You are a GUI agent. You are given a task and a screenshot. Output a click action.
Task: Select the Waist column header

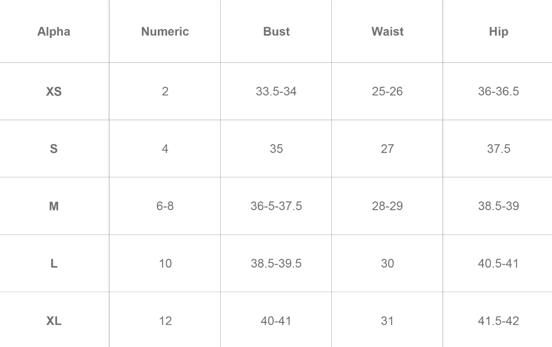[387, 31]
